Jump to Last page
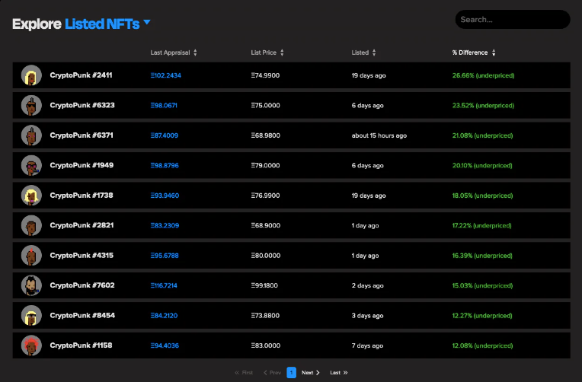582x382 pixels. [338, 373]
